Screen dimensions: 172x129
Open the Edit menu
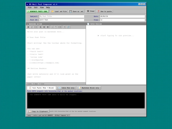pyautogui.click(x=36, y=7)
